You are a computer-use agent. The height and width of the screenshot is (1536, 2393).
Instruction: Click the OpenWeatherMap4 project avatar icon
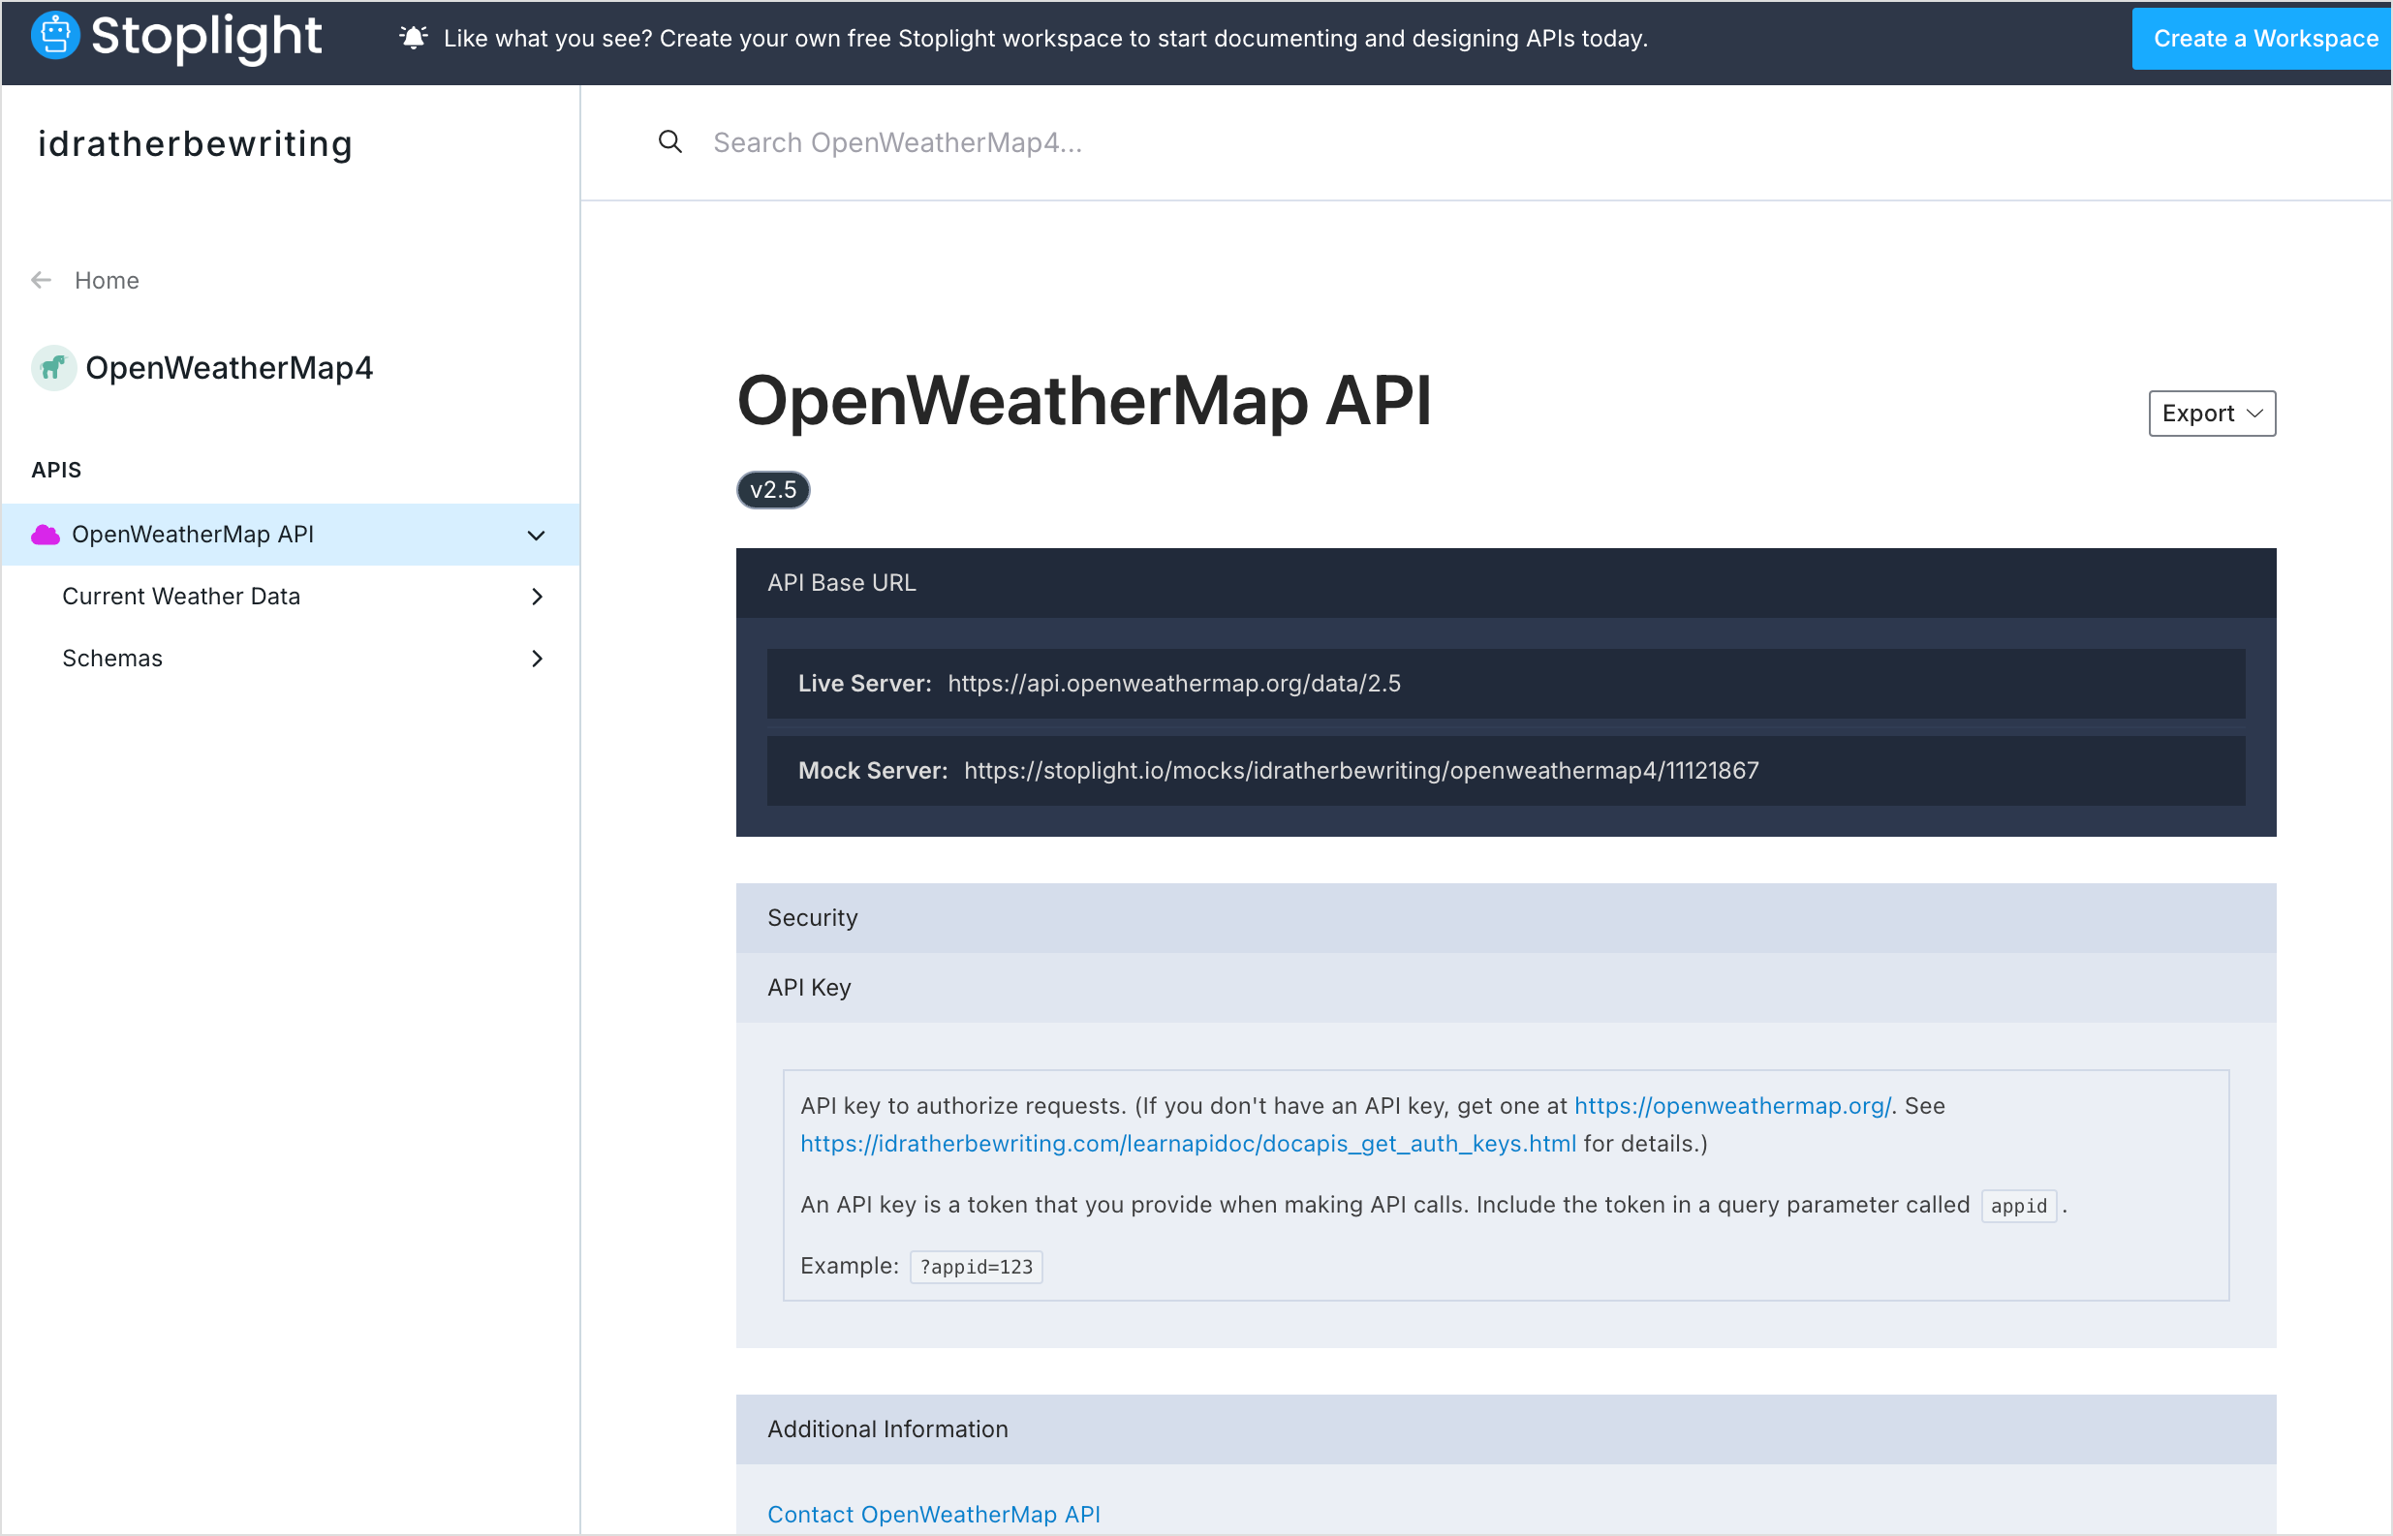(54, 368)
